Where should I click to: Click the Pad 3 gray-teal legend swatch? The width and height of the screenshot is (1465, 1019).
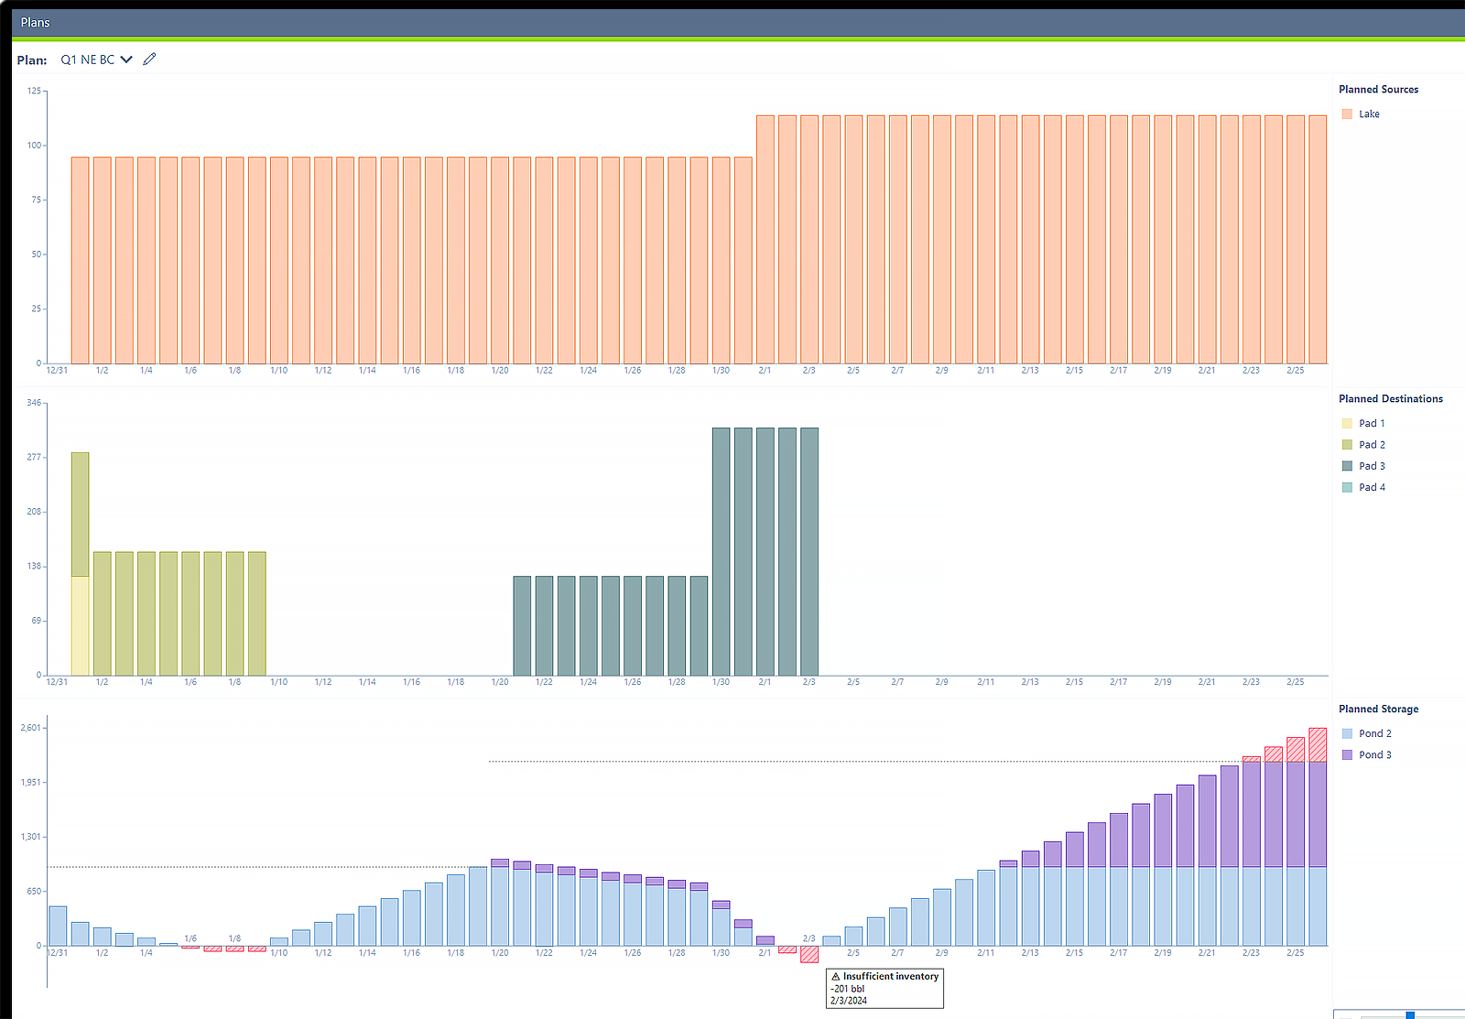click(x=1347, y=466)
